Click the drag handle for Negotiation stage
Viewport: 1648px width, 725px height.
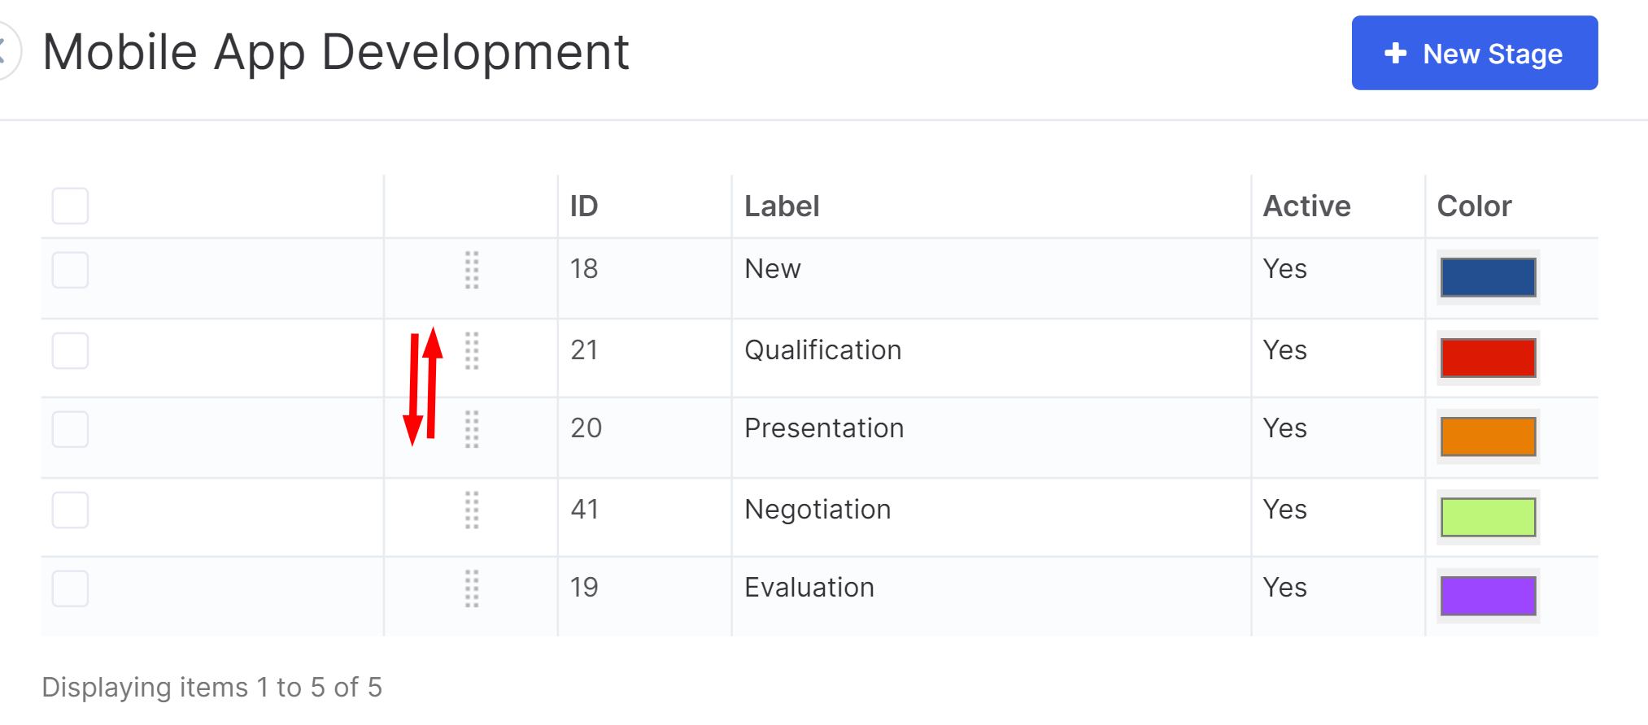(x=472, y=510)
